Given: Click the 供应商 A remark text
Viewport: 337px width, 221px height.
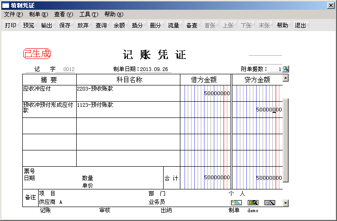Looking at the screenshot, I should [51, 202].
